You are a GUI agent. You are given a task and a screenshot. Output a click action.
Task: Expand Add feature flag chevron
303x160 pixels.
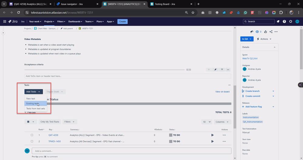[273, 106]
